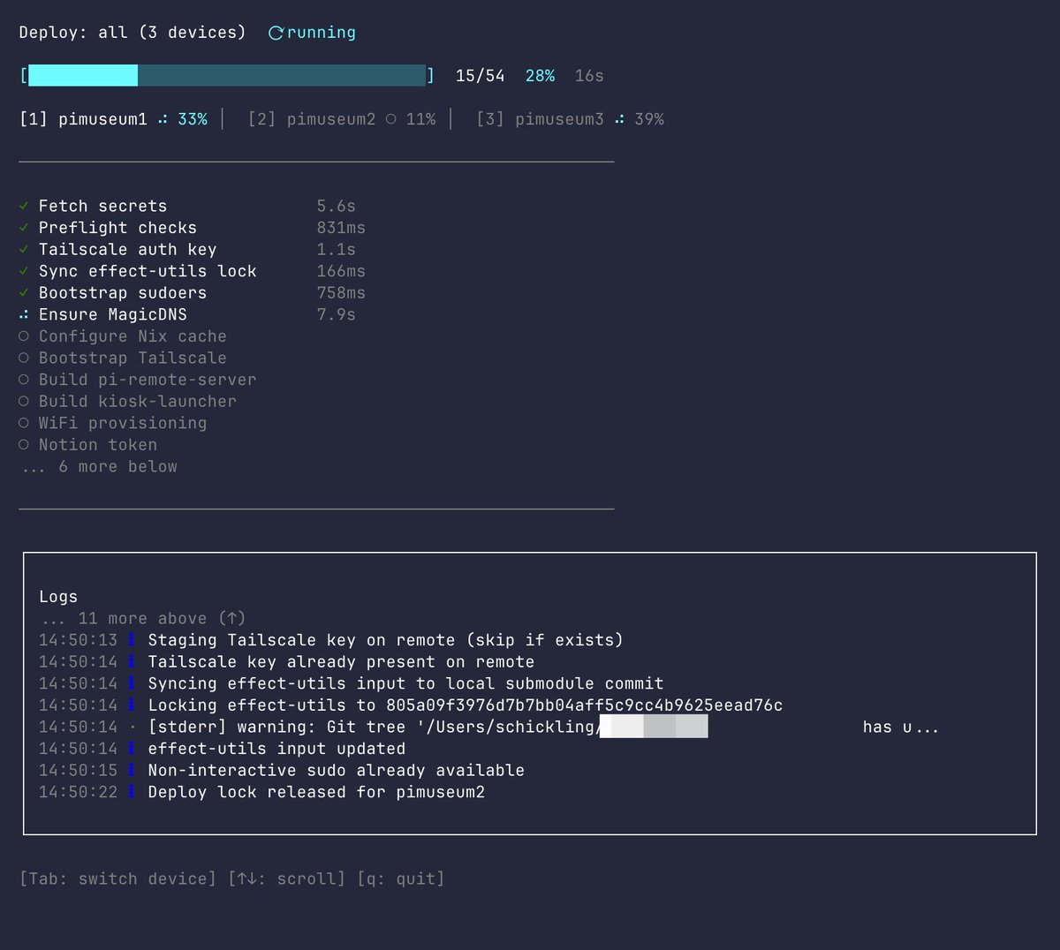Click the 'WiFi provisioning' step label
1060x950 pixels.
[x=123, y=423]
